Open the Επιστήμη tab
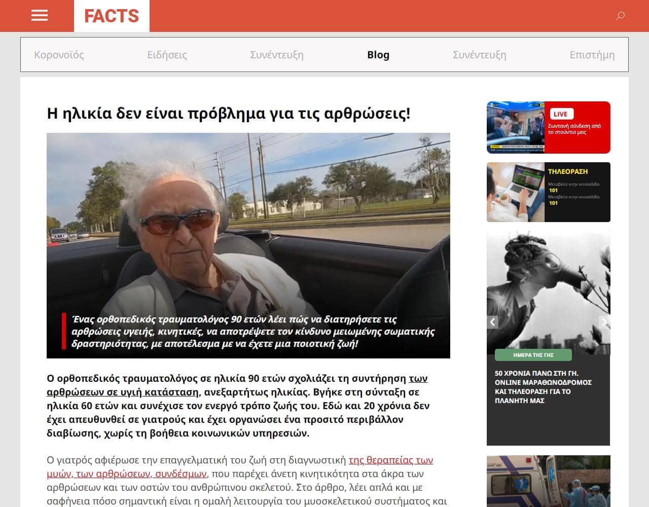Image resolution: width=649 pixels, height=507 pixels. point(592,55)
